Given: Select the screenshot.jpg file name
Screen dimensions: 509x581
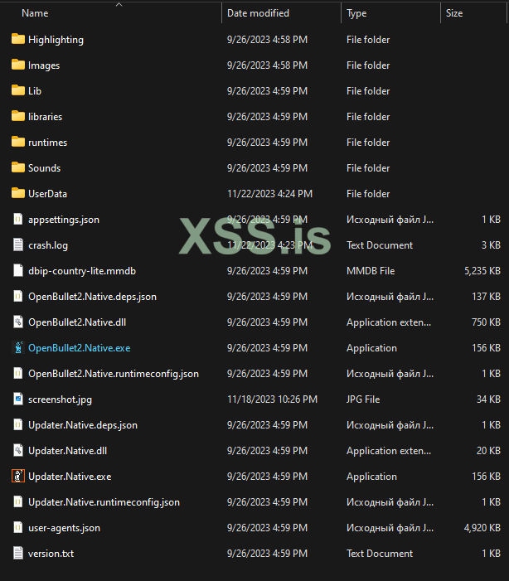Looking at the screenshot, I should [x=60, y=399].
